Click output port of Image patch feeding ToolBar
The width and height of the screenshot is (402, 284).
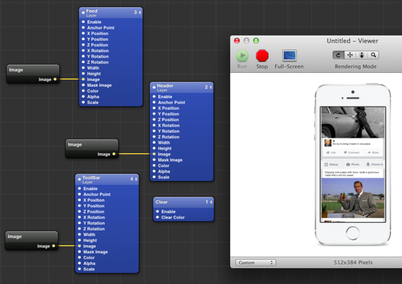[x=53, y=246]
